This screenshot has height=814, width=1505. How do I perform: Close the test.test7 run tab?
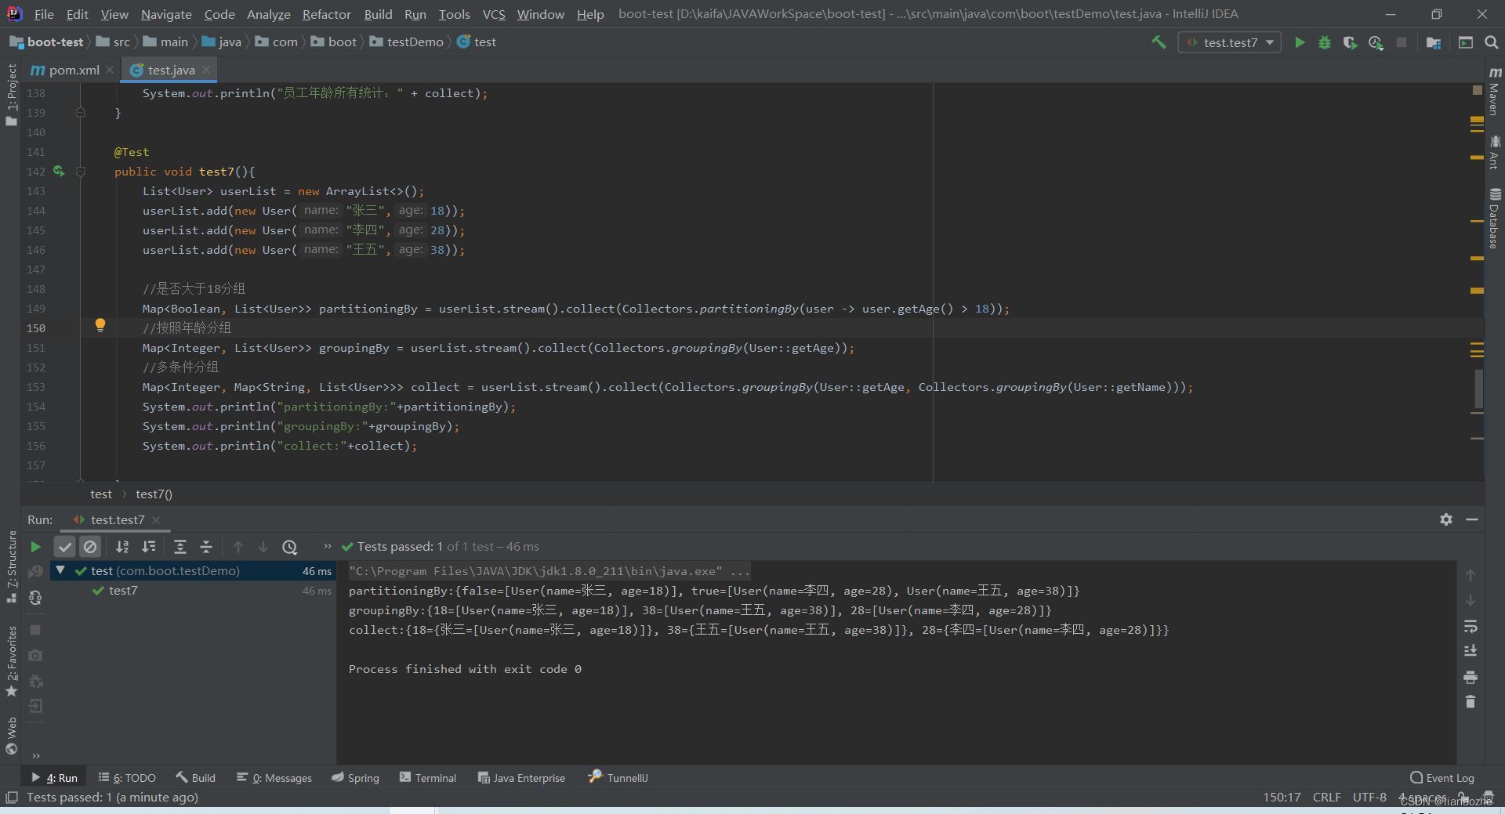coord(156,520)
